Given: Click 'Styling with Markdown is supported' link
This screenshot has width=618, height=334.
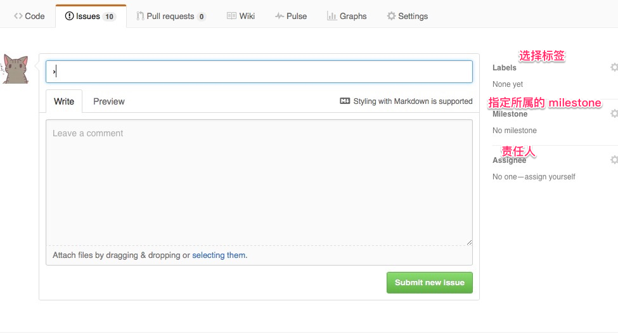Looking at the screenshot, I should (413, 101).
